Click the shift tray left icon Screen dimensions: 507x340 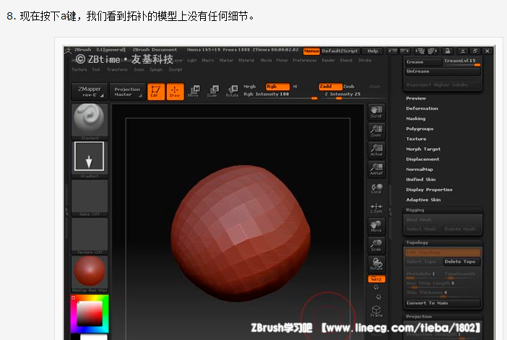click(x=392, y=51)
